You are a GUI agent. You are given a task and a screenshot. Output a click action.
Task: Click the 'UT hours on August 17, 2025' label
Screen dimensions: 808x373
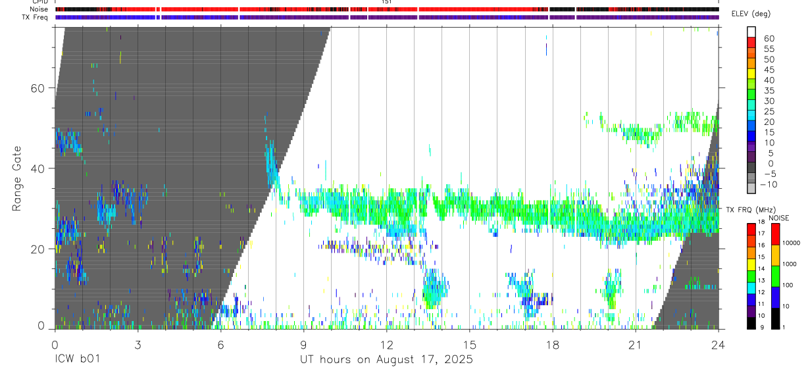(386, 360)
